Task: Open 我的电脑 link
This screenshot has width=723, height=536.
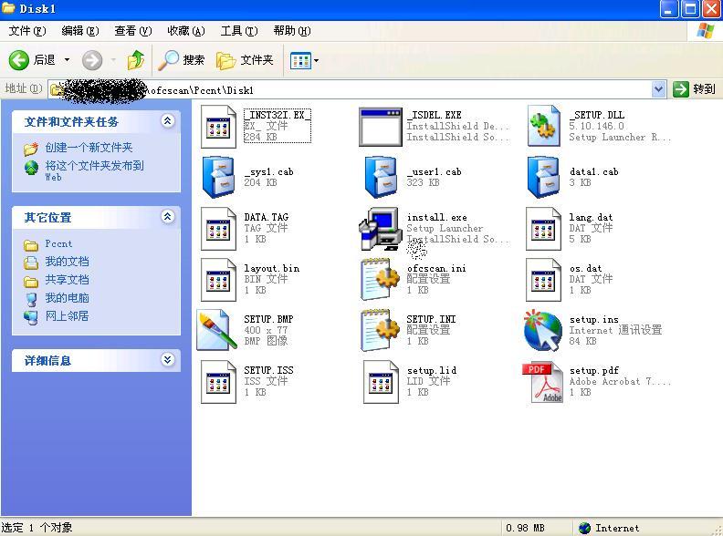Action: (x=67, y=298)
